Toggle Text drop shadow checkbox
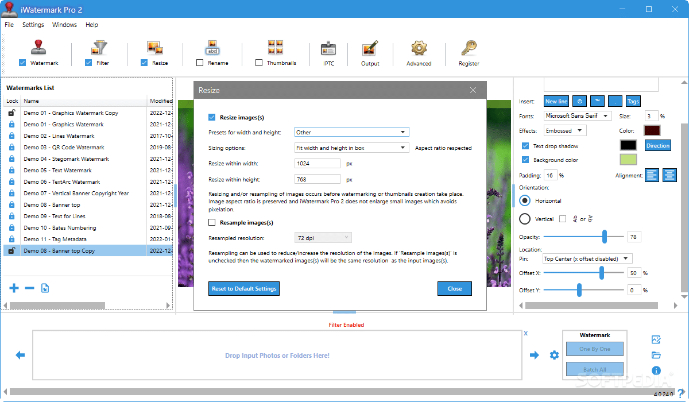Image resolution: width=689 pixels, height=402 pixels. pyautogui.click(x=525, y=146)
